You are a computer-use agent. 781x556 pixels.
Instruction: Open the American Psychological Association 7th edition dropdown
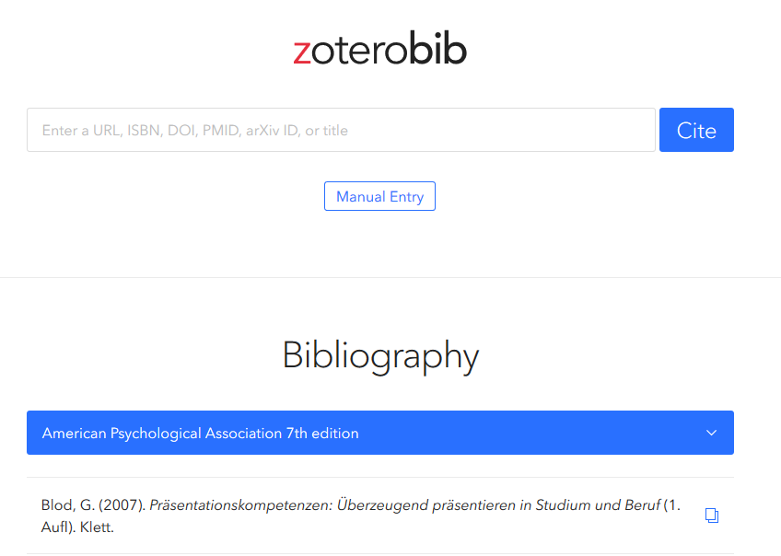(x=379, y=433)
